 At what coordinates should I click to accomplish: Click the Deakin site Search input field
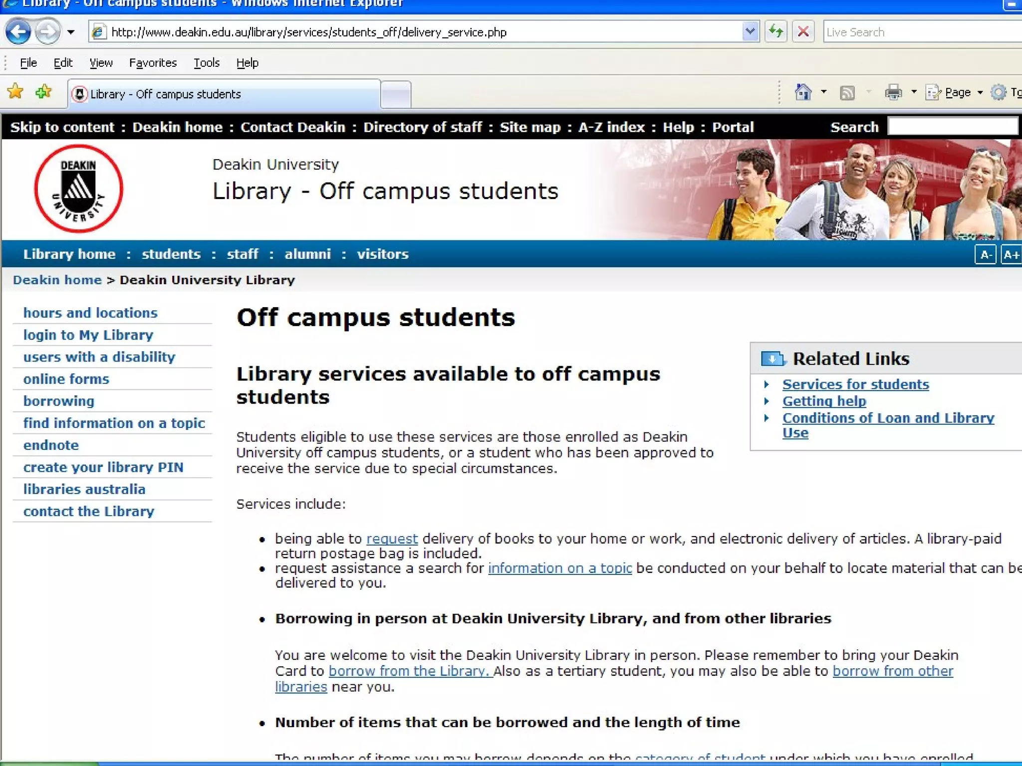[x=952, y=127]
